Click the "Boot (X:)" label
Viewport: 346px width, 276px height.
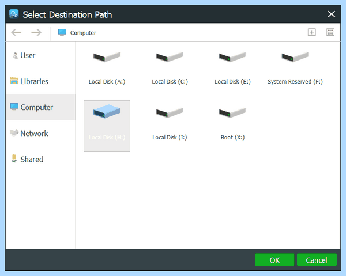232,138
